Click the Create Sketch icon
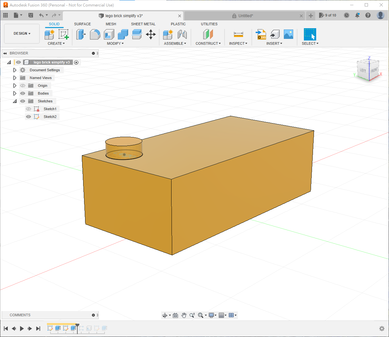This screenshot has height=337, width=389. coord(63,34)
